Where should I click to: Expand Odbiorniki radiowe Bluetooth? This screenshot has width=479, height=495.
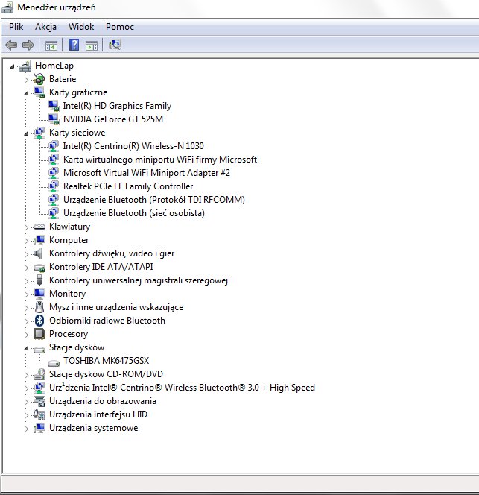pyautogui.click(x=26, y=321)
